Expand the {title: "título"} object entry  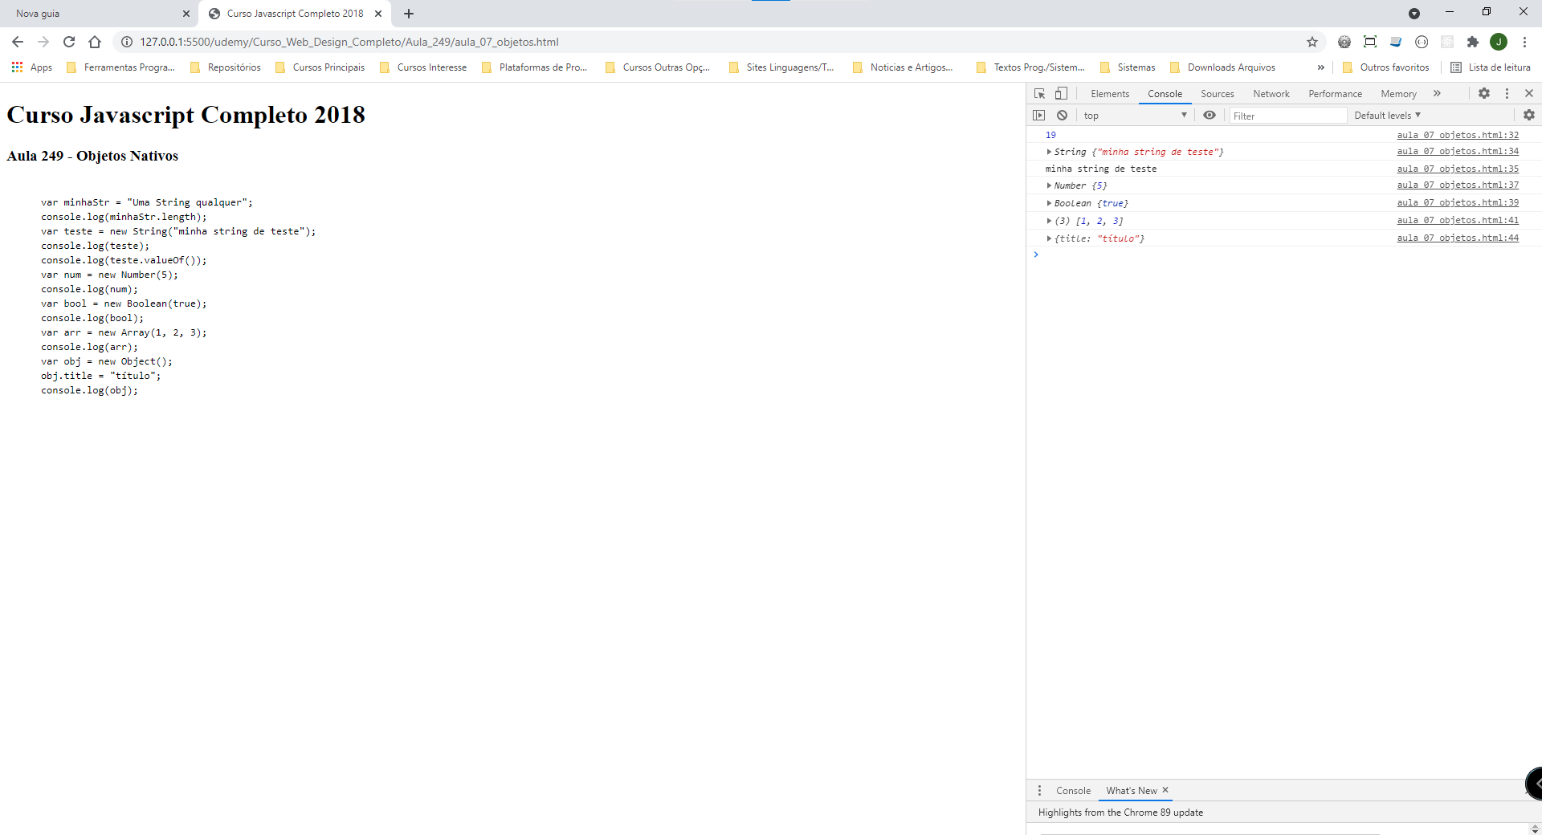coord(1049,238)
